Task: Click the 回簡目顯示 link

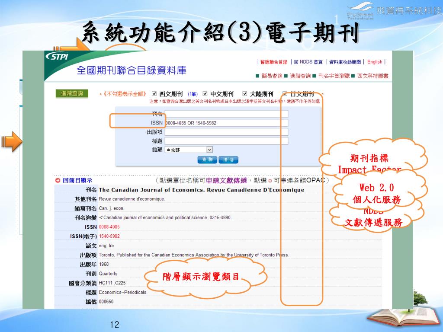Action: click(x=77, y=180)
